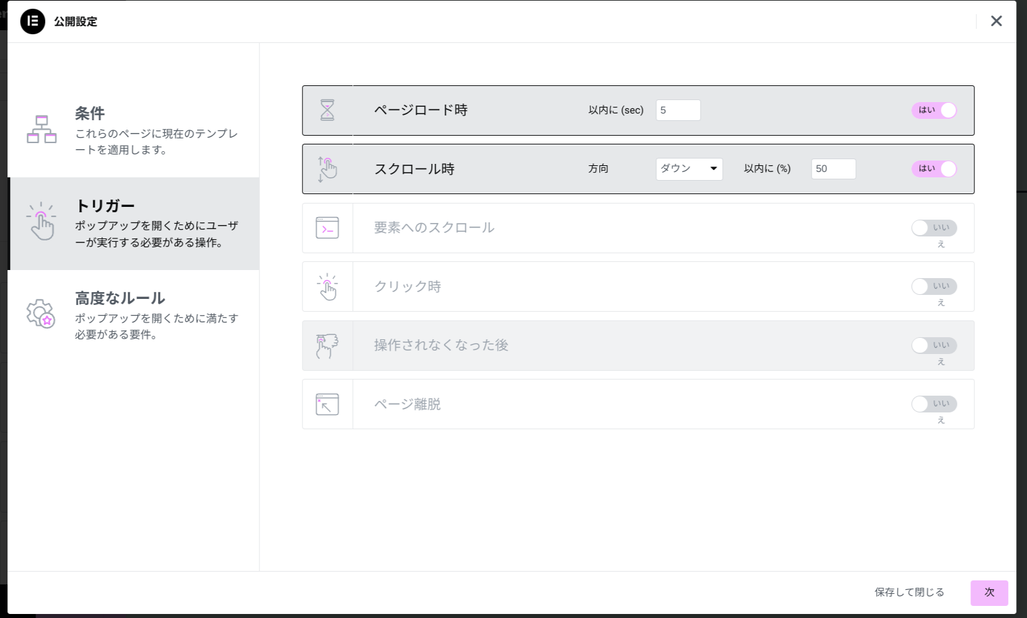Enable the ページ離脱 toggle
This screenshot has height=618, width=1027.
934,404
